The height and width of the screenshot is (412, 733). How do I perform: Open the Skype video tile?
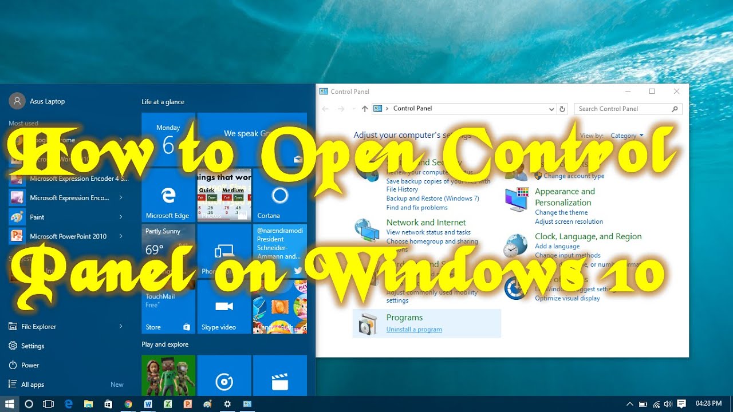(224, 306)
